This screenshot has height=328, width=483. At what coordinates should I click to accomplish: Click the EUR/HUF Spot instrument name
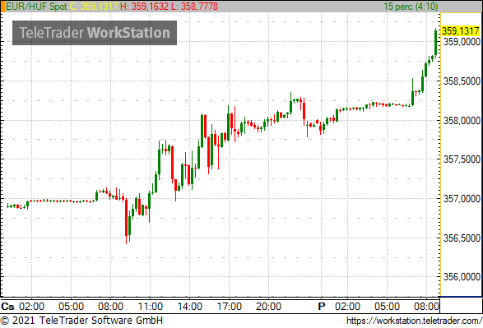point(36,7)
